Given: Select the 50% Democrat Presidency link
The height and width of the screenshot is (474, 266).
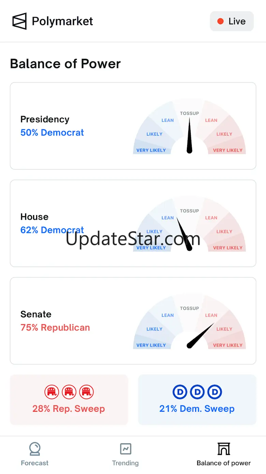Looking at the screenshot, I should point(52,133).
